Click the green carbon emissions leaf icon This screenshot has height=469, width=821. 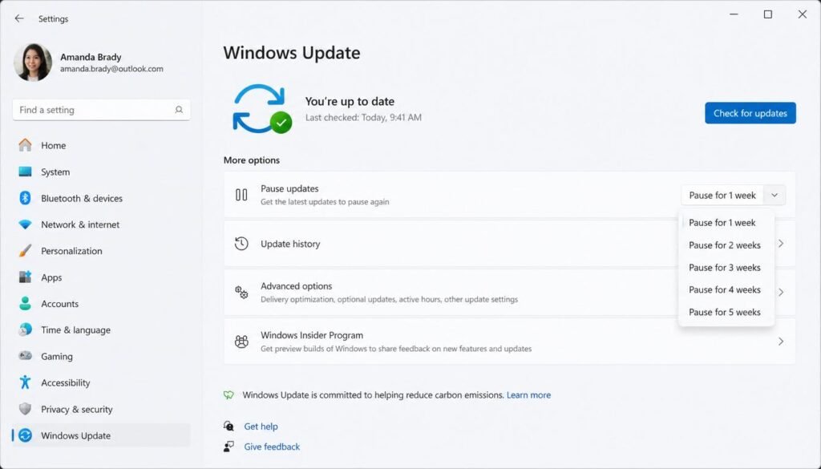(229, 394)
